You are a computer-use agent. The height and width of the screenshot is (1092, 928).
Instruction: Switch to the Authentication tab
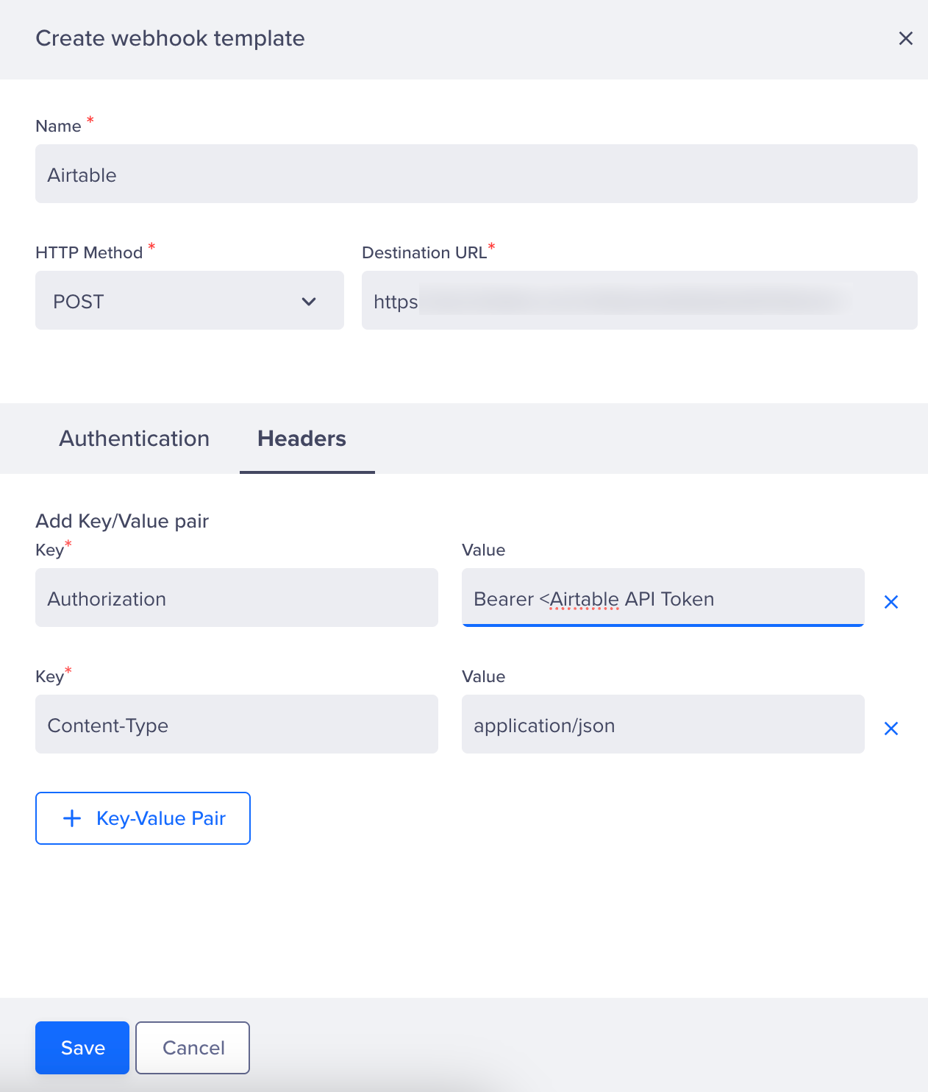(x=135, y=439)
